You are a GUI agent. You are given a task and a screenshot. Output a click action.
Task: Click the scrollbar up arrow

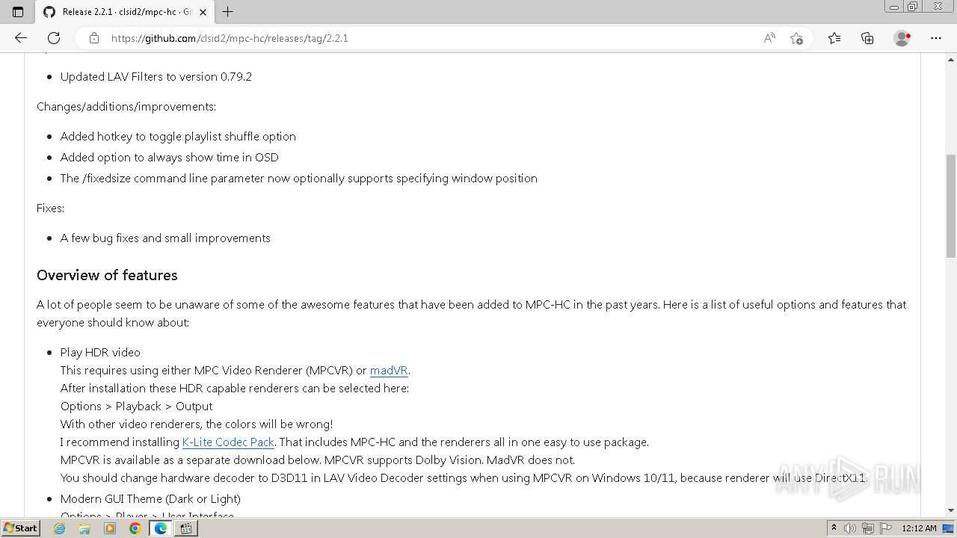pyautogui.click(x=950, y=58)
